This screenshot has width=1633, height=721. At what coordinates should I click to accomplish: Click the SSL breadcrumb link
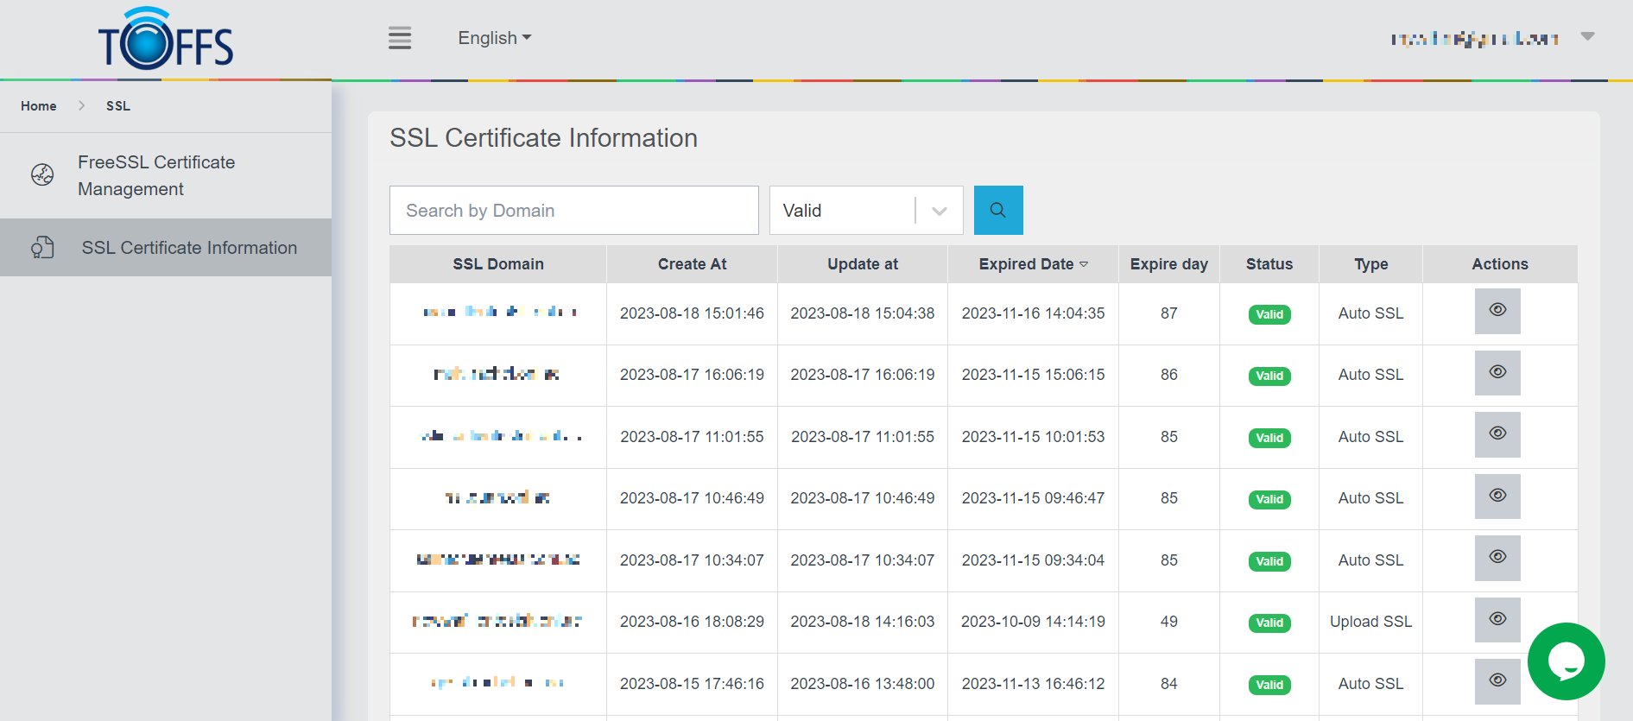tap(118, 106)
